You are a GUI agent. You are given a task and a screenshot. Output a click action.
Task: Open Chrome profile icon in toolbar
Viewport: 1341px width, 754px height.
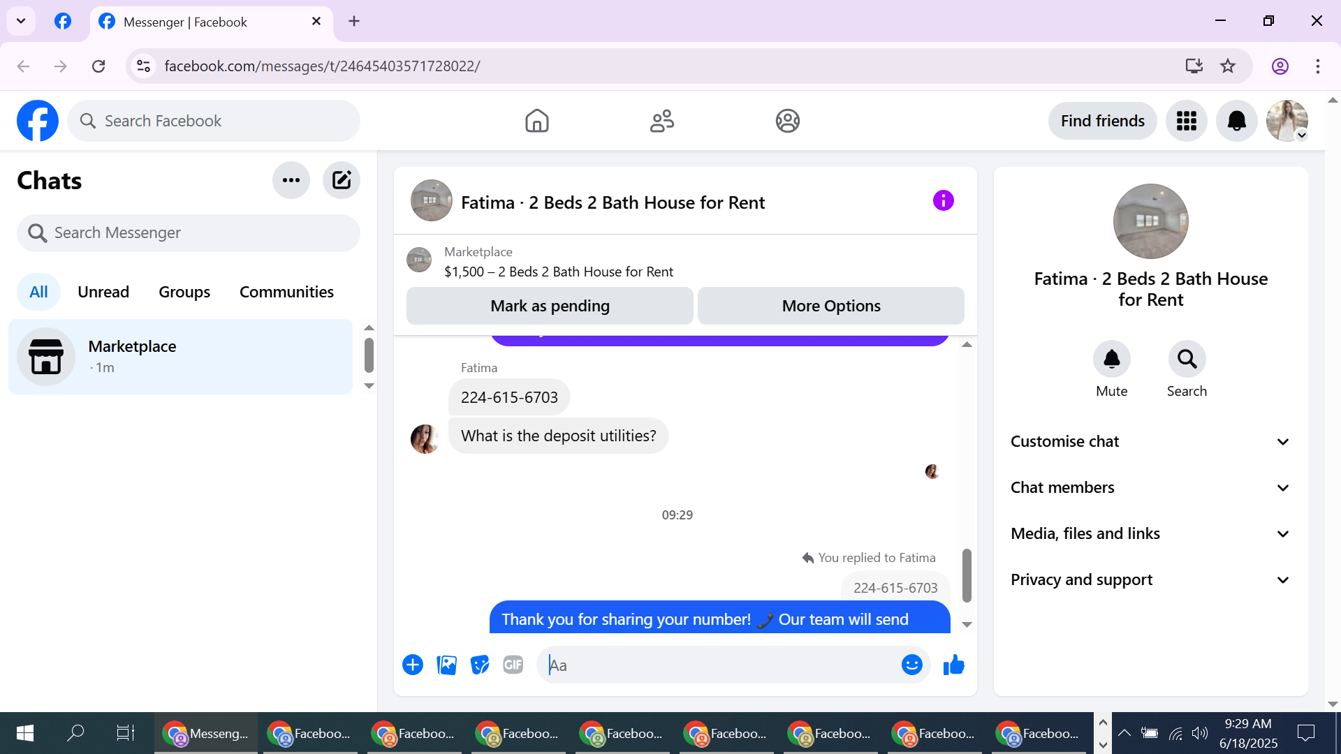(x=1280, y=66)
